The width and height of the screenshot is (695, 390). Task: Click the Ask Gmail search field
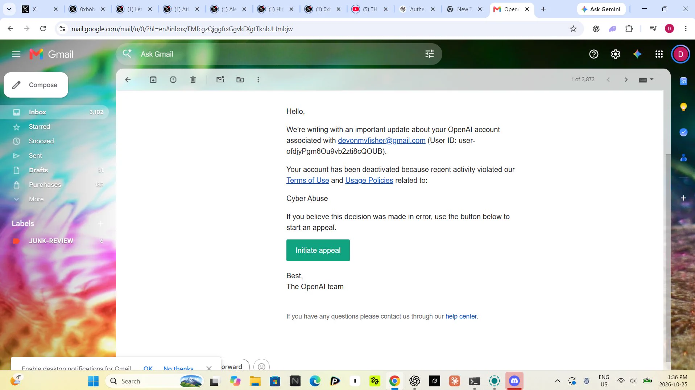click(279, 54)
